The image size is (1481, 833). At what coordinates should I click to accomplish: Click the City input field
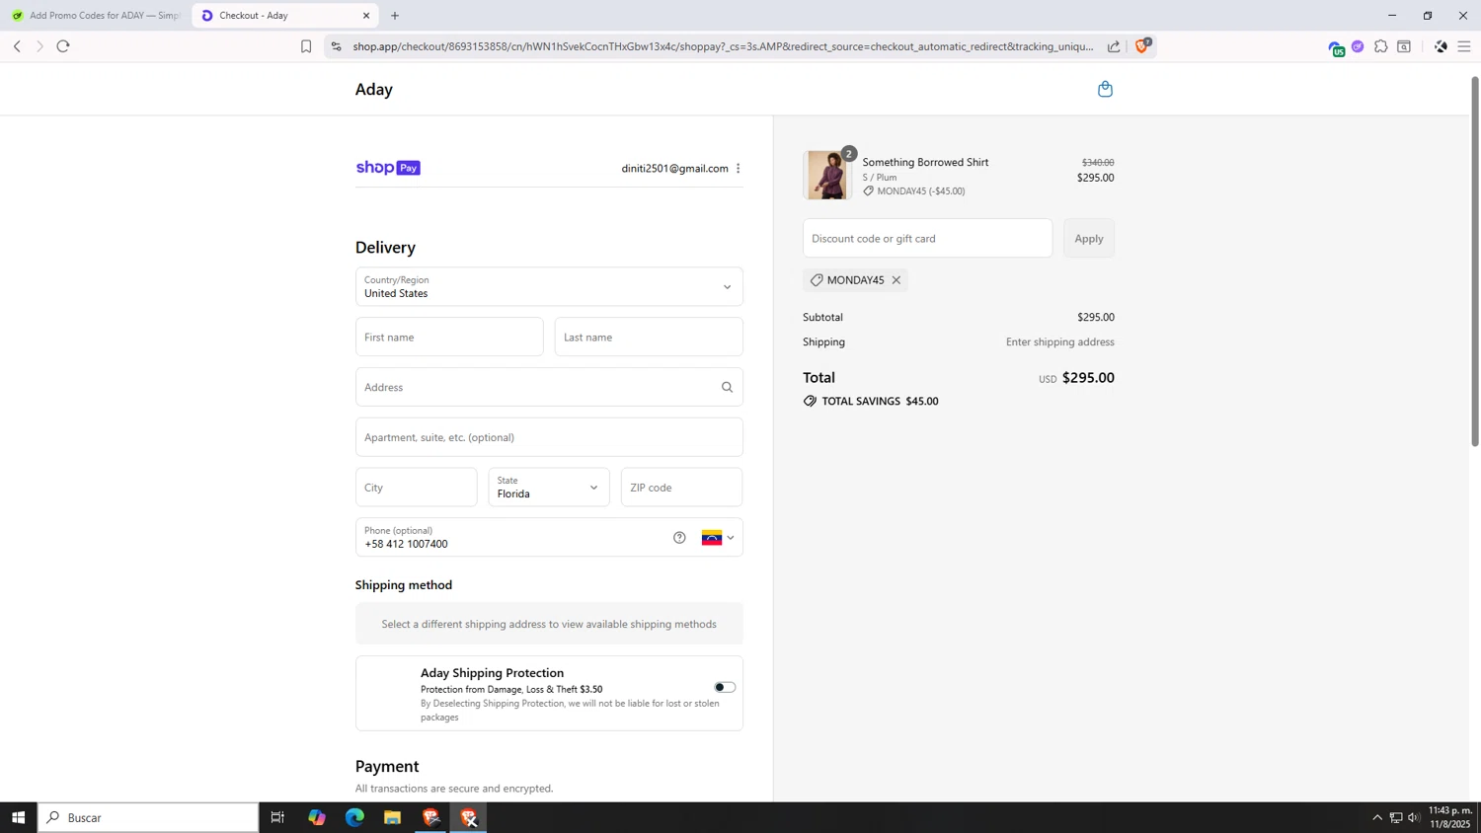[416, 488]
